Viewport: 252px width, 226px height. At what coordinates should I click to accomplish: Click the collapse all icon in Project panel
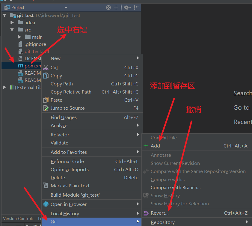click(116, 7)
